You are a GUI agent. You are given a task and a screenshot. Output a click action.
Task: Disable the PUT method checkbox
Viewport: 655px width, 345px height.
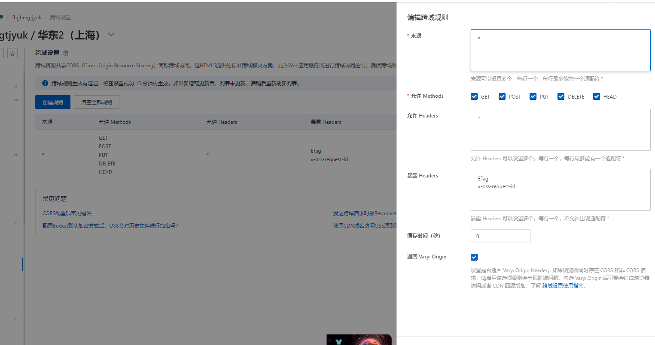tap(533, 96)
